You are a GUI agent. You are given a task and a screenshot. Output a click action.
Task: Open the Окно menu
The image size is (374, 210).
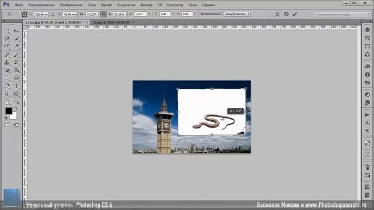click(x=192, y=5)
